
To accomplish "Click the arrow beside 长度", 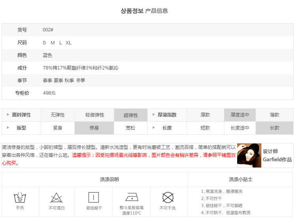I will [x=154, y=128].
